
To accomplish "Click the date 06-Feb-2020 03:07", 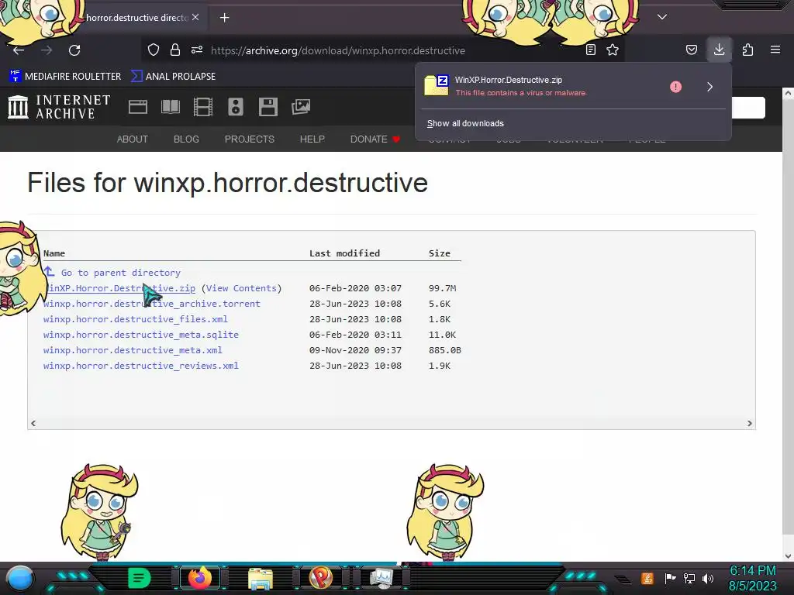I will (355, 288).
